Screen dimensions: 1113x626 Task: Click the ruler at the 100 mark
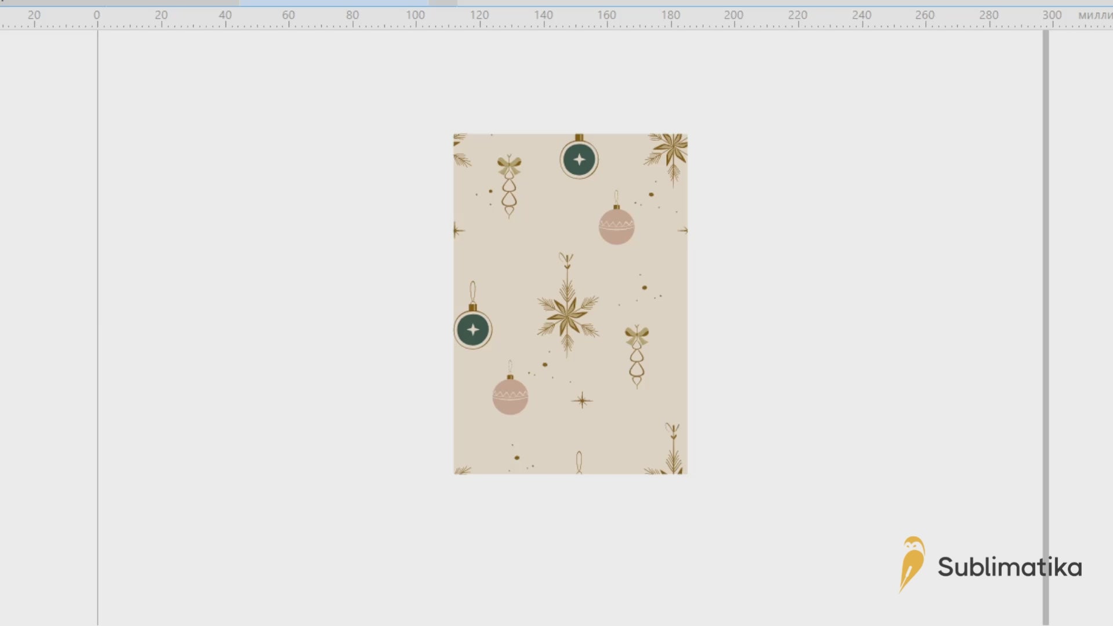point(415,16)
